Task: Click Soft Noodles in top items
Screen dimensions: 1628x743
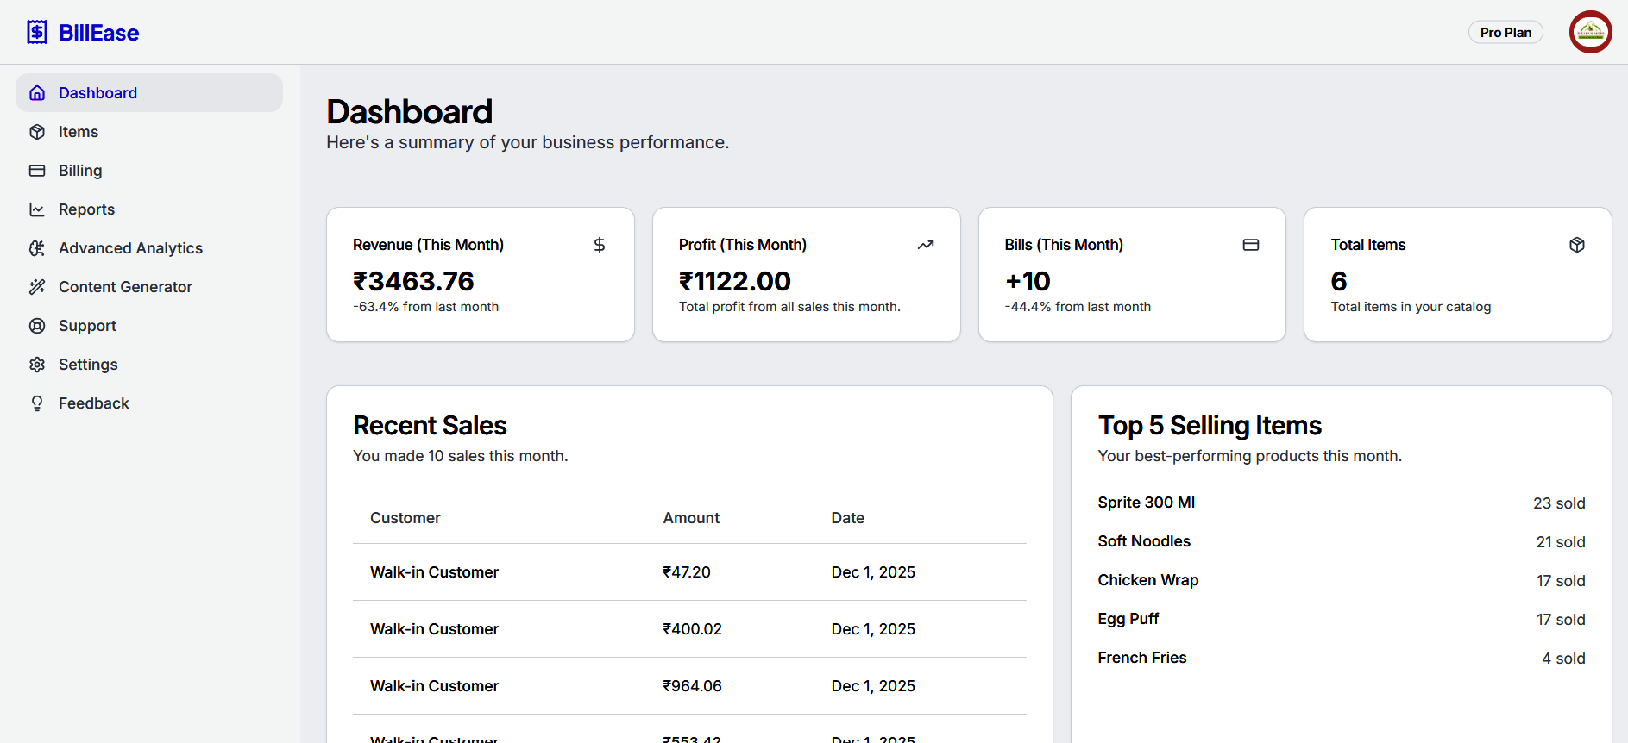Action: pos(1144,541)
